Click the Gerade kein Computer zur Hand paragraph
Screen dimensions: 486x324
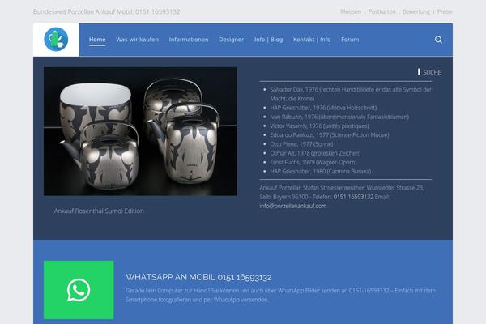coord(280,295)
